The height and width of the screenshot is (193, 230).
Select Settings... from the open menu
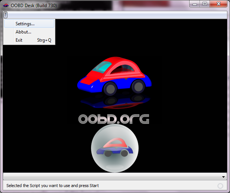tap(25, 23)
